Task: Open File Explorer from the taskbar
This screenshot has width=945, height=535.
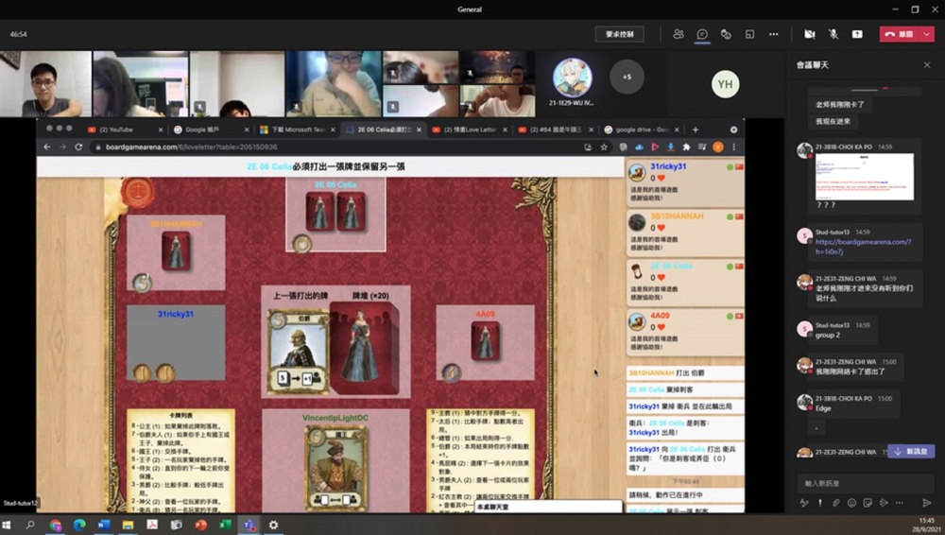Action: click(x=128, y=525)
